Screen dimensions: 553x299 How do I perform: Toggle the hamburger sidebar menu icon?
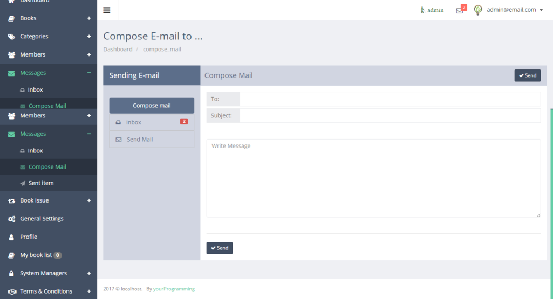107,10
